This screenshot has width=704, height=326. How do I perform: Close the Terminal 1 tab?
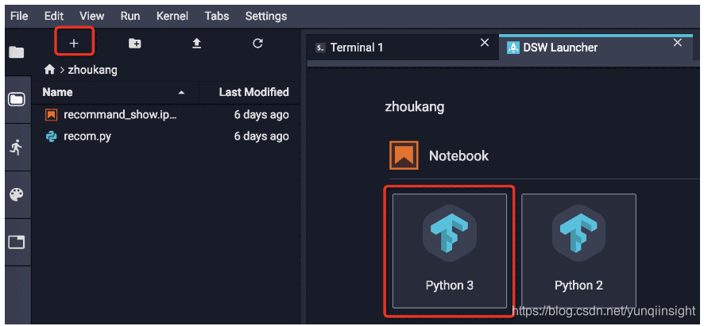pyautogui.click(x=485, y=43)
